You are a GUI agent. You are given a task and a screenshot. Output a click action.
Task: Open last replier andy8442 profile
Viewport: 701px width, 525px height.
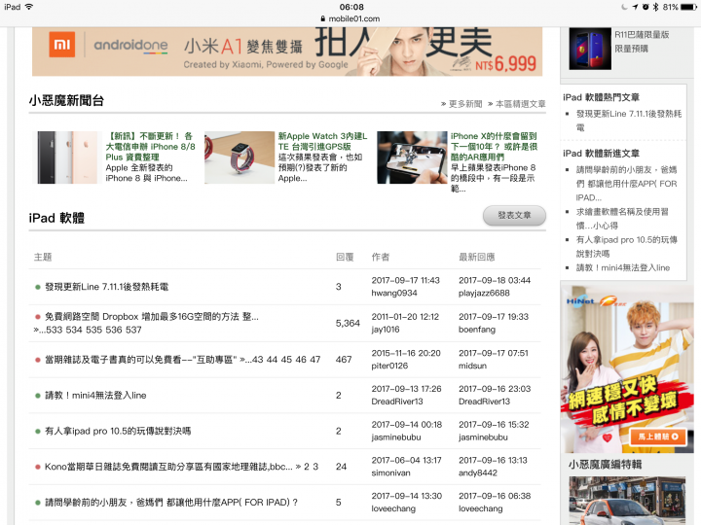click(x=477, y=472)
